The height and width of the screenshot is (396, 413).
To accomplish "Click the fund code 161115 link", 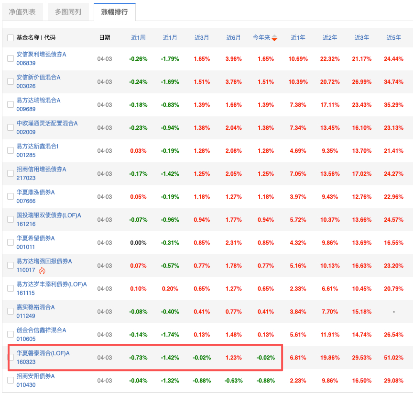I will [26, 293].
